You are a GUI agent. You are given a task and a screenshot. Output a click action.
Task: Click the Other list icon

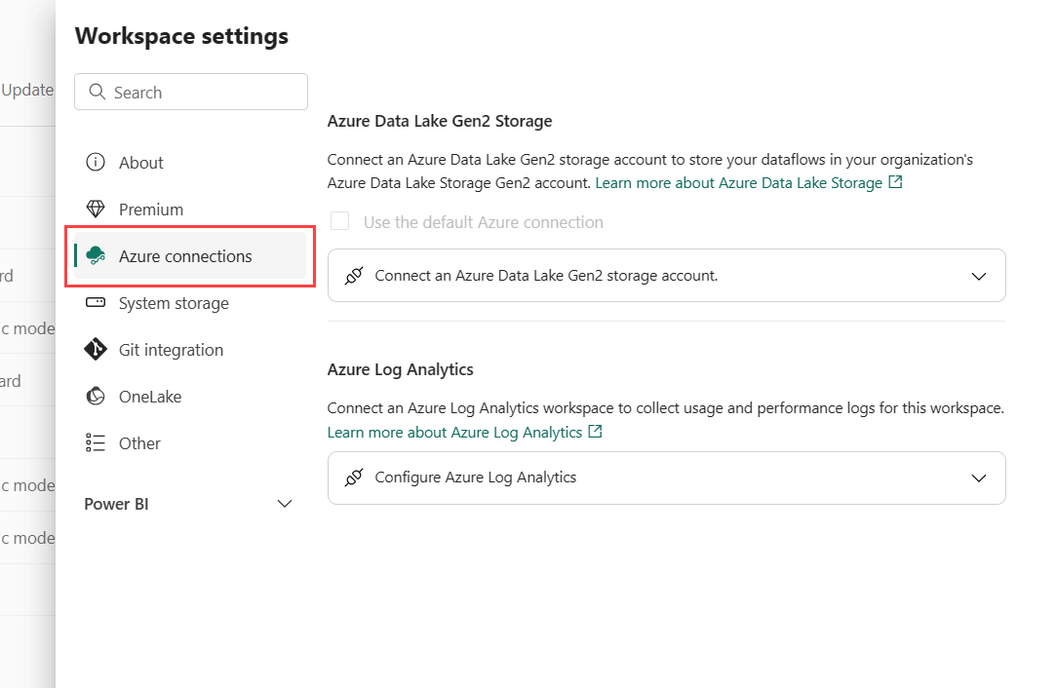click(97, 443)
